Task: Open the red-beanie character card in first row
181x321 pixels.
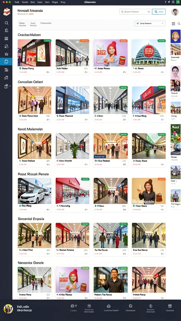Action: [x=110, y=57]
